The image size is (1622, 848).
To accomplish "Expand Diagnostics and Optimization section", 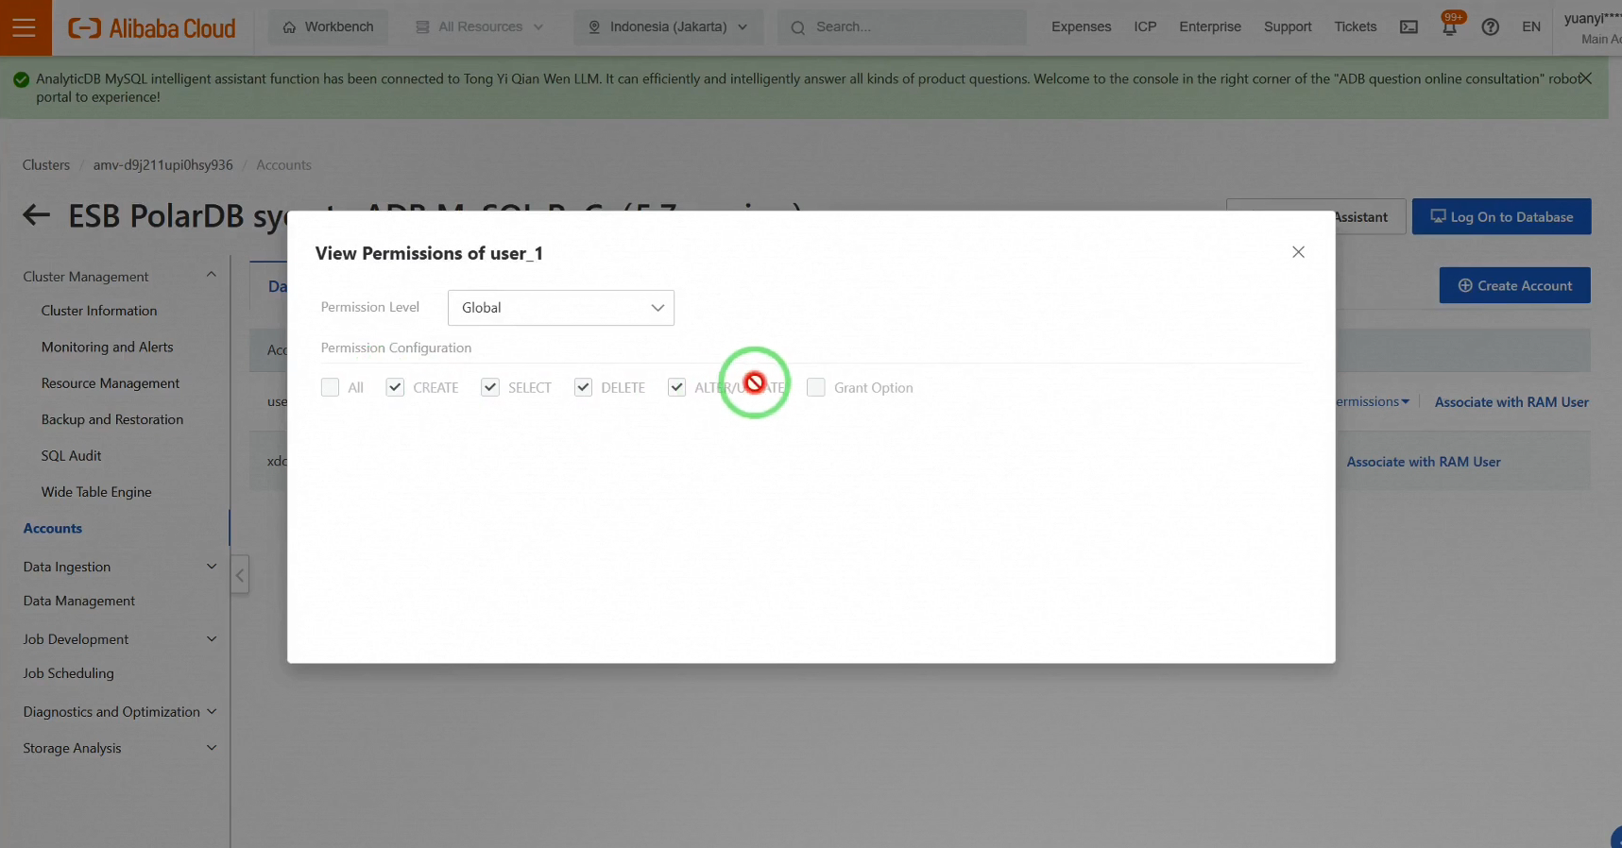I will click(x=212, y=712).
